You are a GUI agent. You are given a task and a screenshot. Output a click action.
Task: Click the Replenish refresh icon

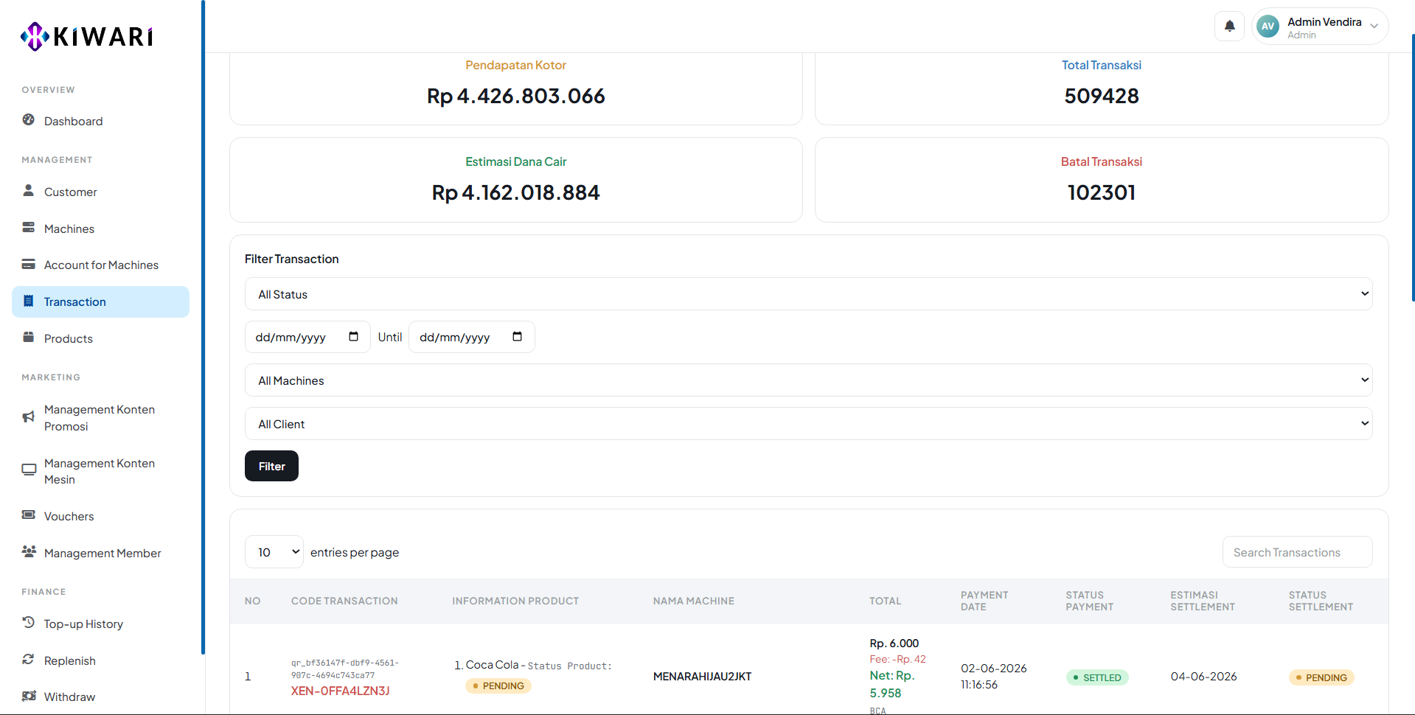[x=29, y=660]
